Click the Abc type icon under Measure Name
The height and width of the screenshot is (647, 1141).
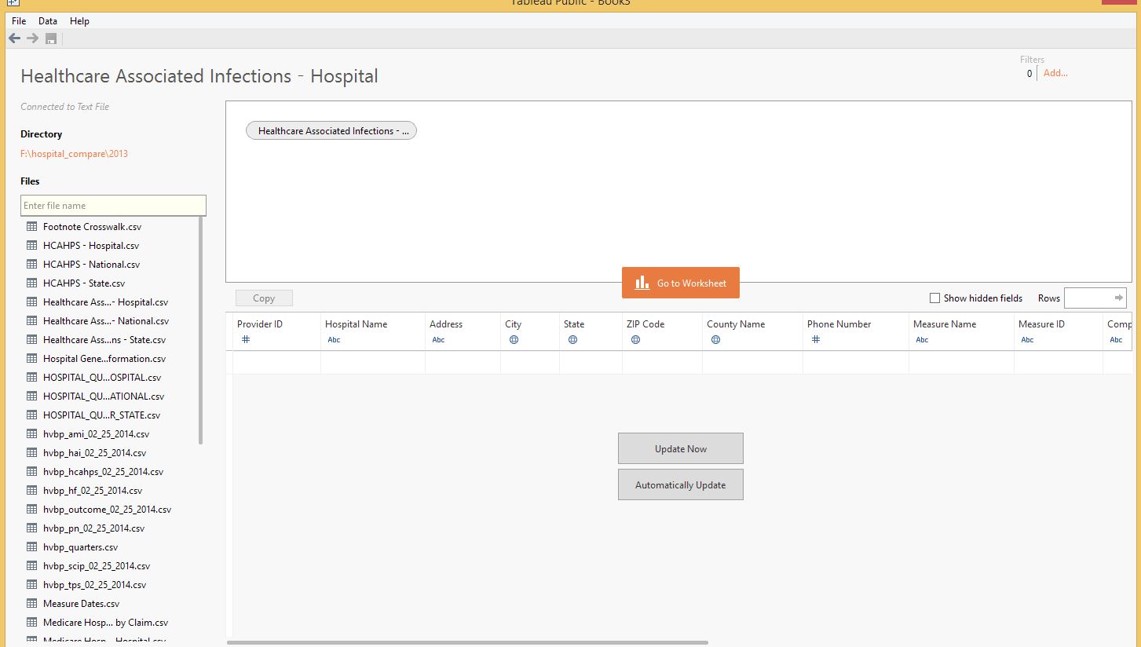(922, 340)
